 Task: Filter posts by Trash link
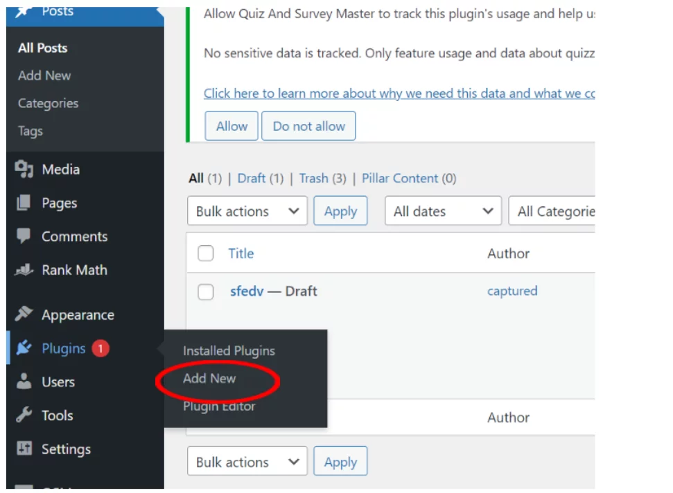click(x=313, y=178)
